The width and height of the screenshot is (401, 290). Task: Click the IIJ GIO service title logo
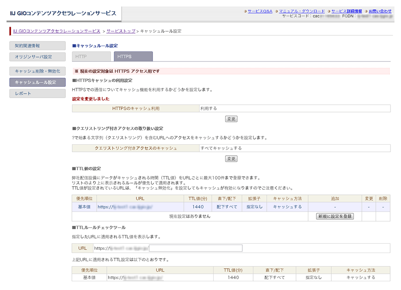[x=63, y=13]
